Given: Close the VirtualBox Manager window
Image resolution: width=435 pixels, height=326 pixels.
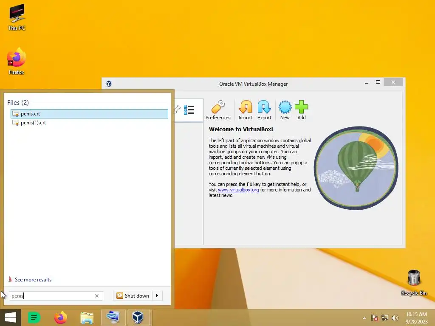Looking at the screenshot, I should tap(393, 82).
